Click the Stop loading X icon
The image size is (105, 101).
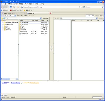pos(14,7)
